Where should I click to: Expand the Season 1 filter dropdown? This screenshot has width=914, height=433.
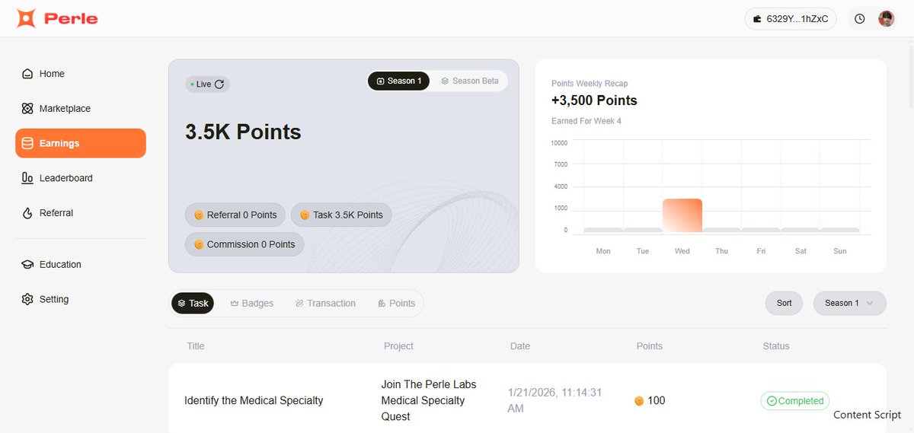[x=849, y=303]
